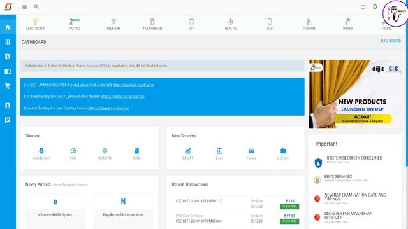Select the PAN Card Services transaction row
408x229 pixels.
(235, 218)
